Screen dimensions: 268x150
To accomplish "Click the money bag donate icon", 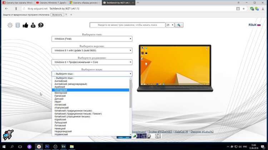I will [x=33, y=25].
